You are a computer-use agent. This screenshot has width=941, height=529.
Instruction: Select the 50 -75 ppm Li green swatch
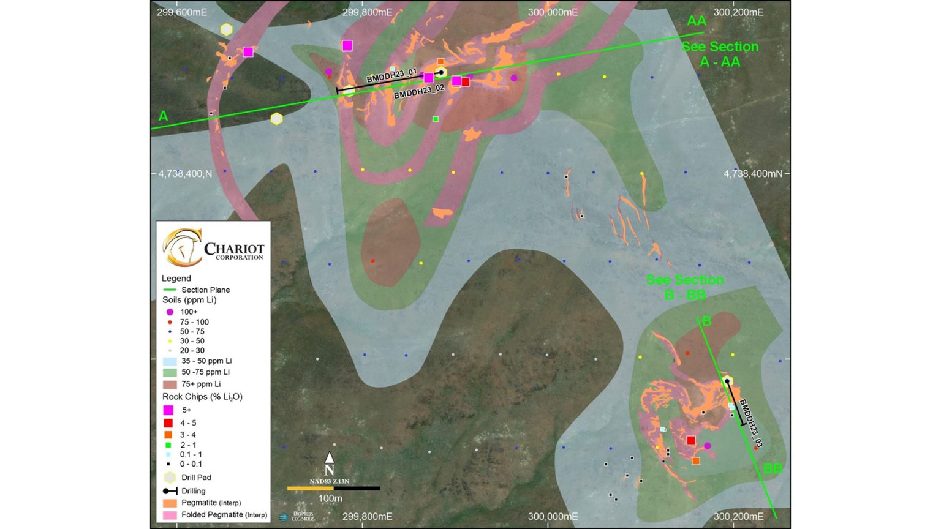tap(170, 372)
